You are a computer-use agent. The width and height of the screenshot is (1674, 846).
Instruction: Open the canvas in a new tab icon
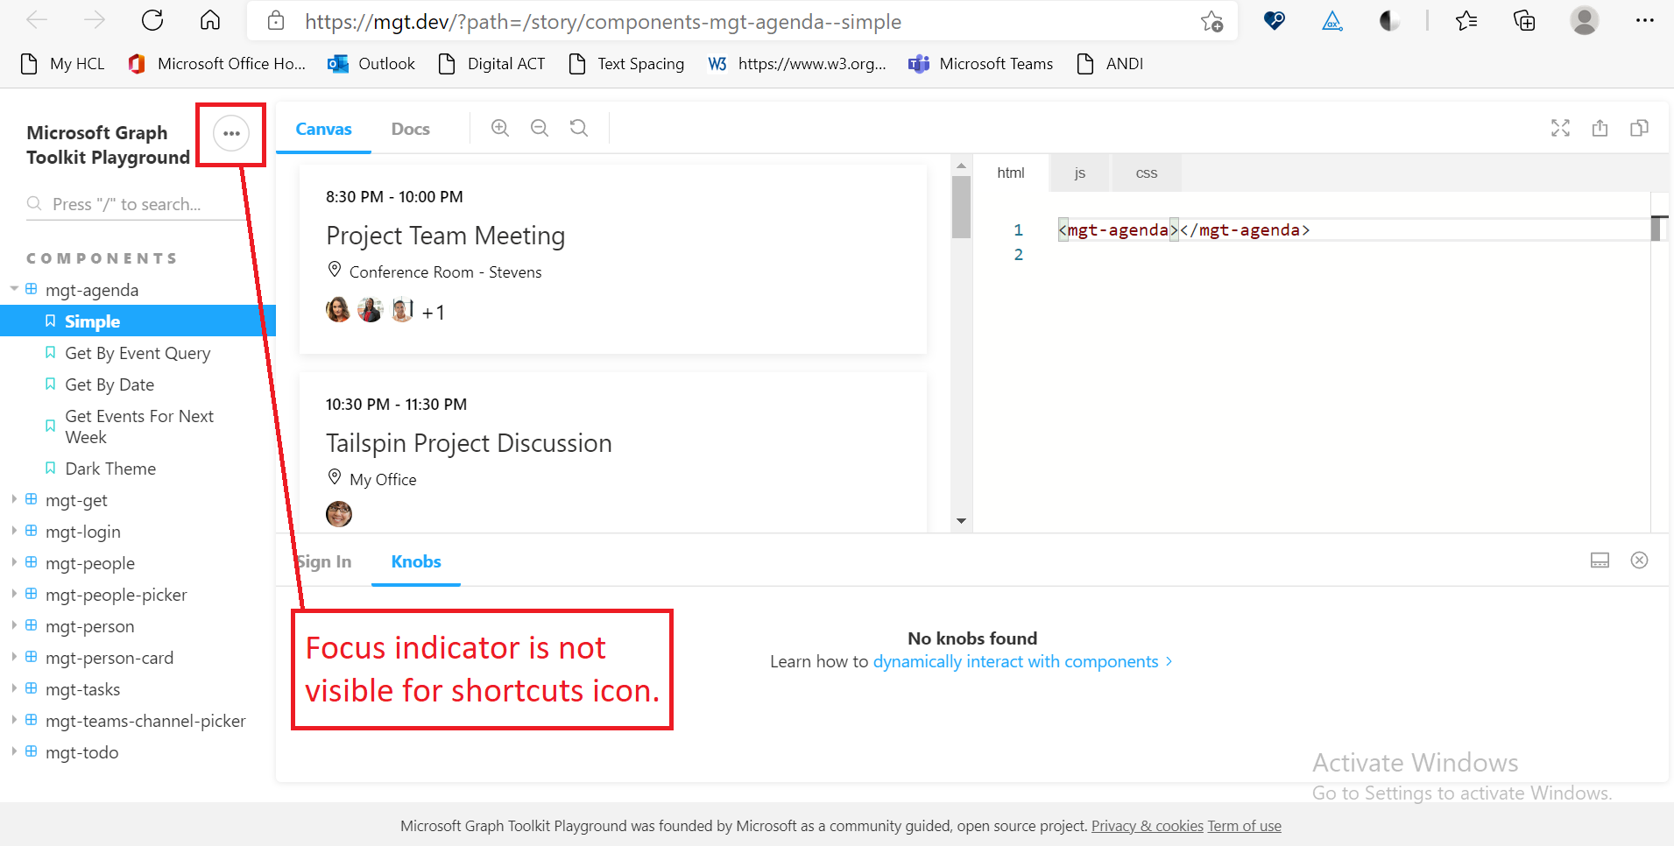[1600, 128]
